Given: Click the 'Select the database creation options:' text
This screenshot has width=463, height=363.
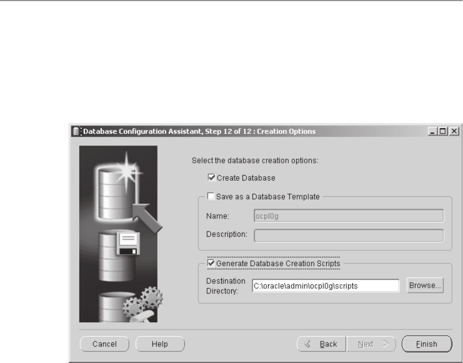Looking at the screenshot, I should point(255,161).
